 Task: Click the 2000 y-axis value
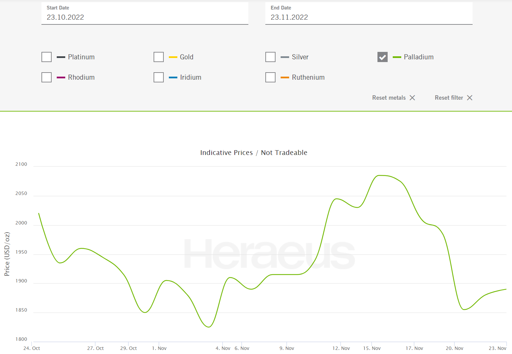[x=21, y=223]
